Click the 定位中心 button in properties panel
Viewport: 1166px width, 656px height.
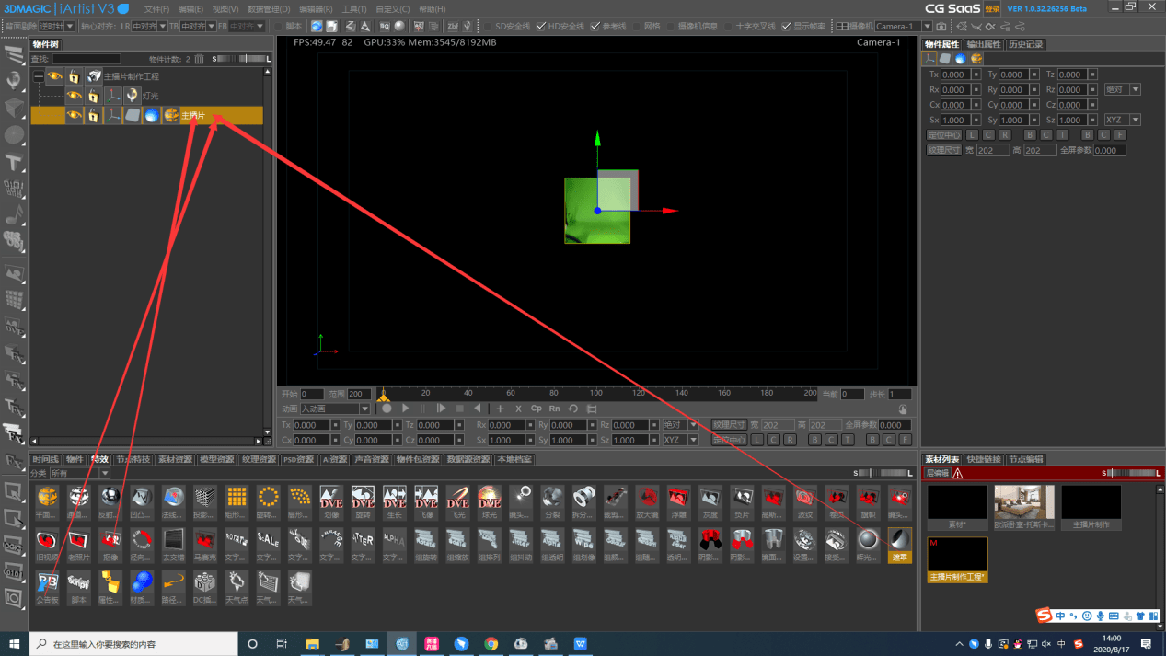(x=943, y=135)
